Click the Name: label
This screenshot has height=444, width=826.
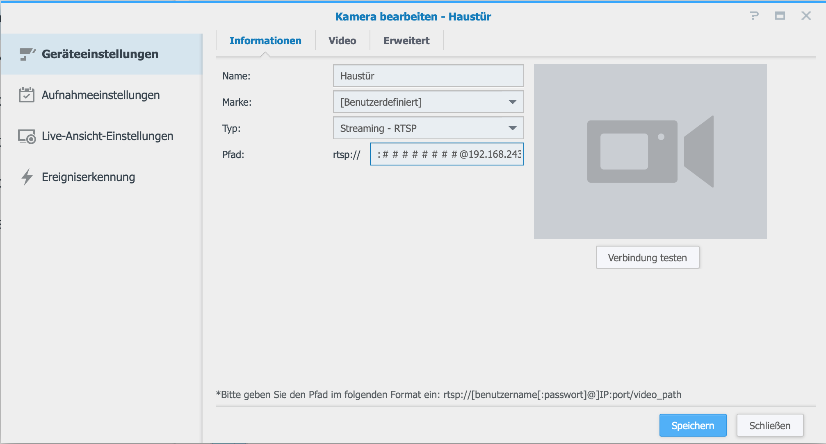click(236, 76)
